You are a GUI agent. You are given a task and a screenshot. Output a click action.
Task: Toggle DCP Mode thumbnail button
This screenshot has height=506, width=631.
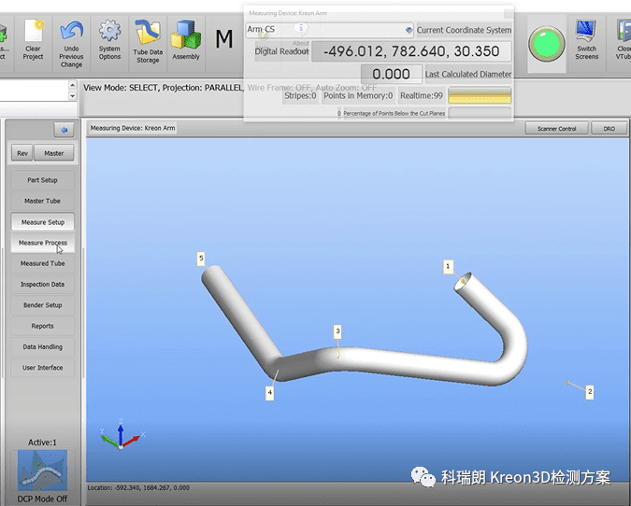pyautogui.click(x=43, y=470)
